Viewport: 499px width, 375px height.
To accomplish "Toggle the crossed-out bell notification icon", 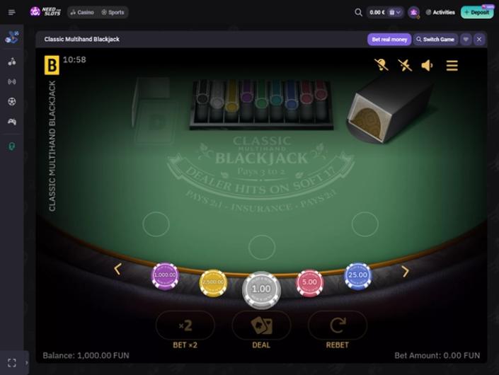I will coord(381,65).
